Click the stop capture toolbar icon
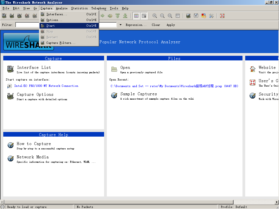279x209 pixels. pos(27,16)
